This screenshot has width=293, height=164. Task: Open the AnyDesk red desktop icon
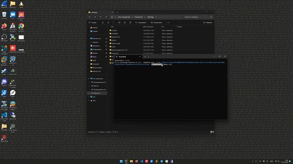[13, 49]
